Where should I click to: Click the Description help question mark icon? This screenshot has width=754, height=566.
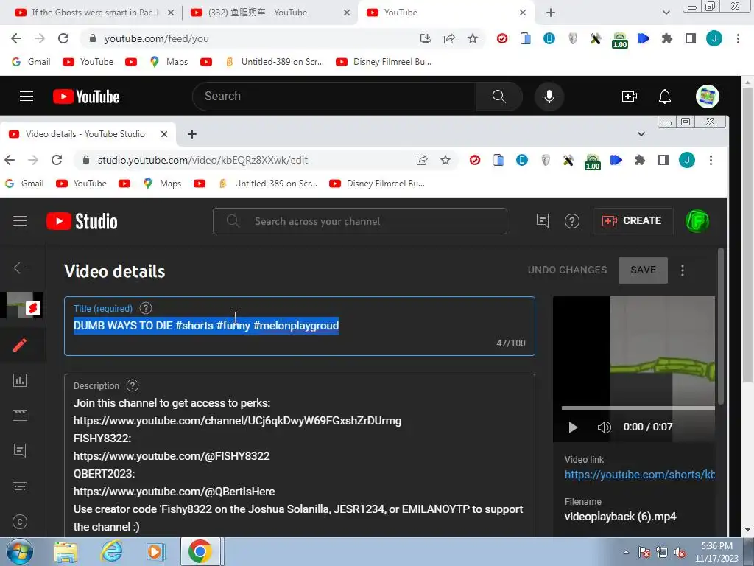(133, 385)
